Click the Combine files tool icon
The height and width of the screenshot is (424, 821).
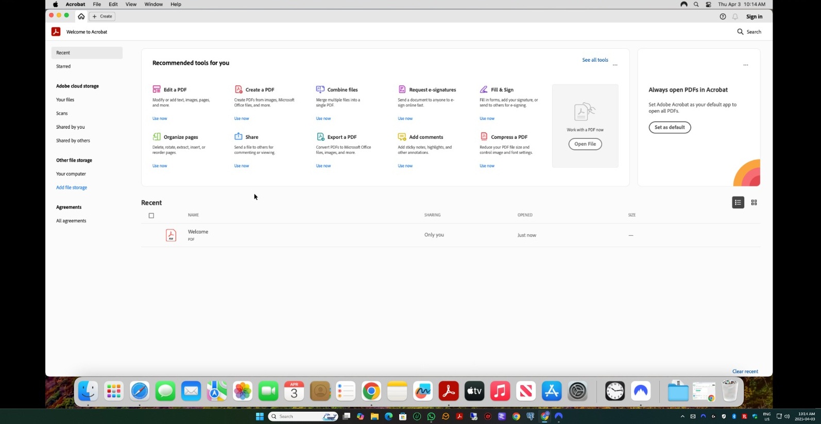[320, 89]
